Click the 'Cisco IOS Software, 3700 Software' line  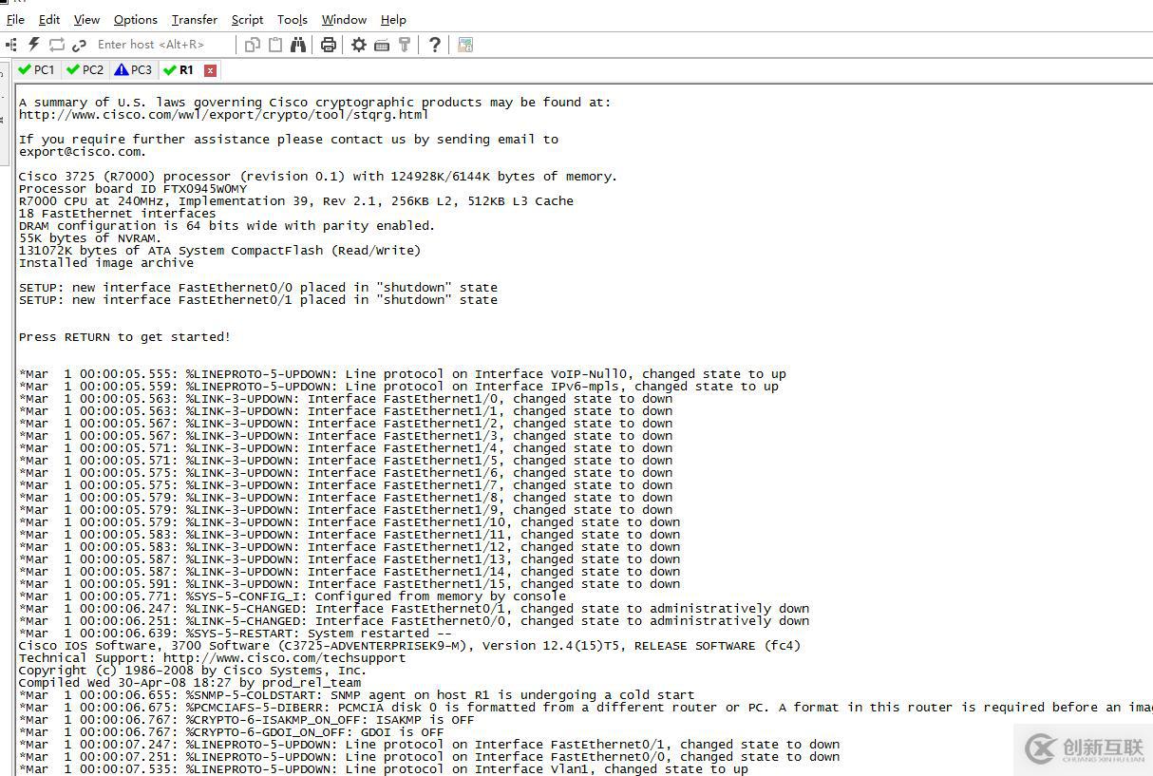tap(410, 646)
